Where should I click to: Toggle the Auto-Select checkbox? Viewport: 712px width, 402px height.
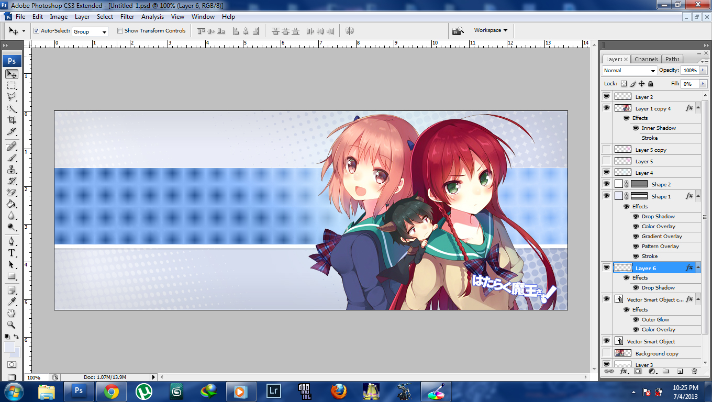[x=36, y=31]
